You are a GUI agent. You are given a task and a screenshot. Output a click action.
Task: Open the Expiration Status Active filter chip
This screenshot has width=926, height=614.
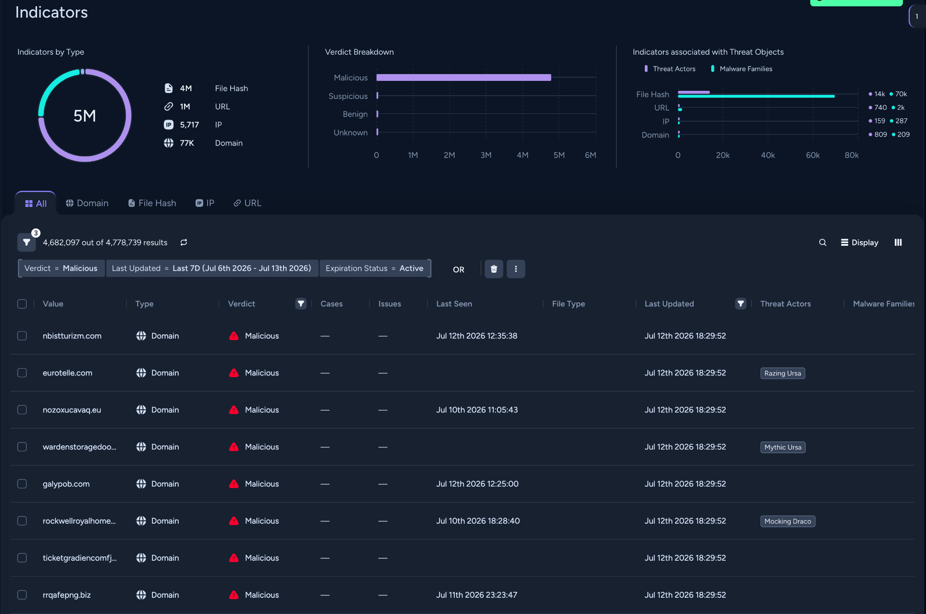pos(374,268)
